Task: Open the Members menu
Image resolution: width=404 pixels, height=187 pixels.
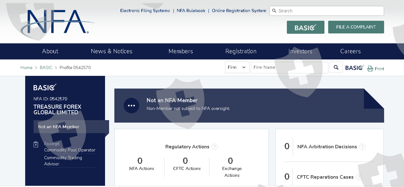Action: (181, 51)
